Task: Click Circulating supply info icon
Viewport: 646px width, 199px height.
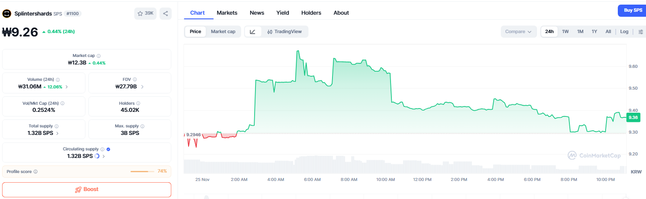Action: point(102,149)
